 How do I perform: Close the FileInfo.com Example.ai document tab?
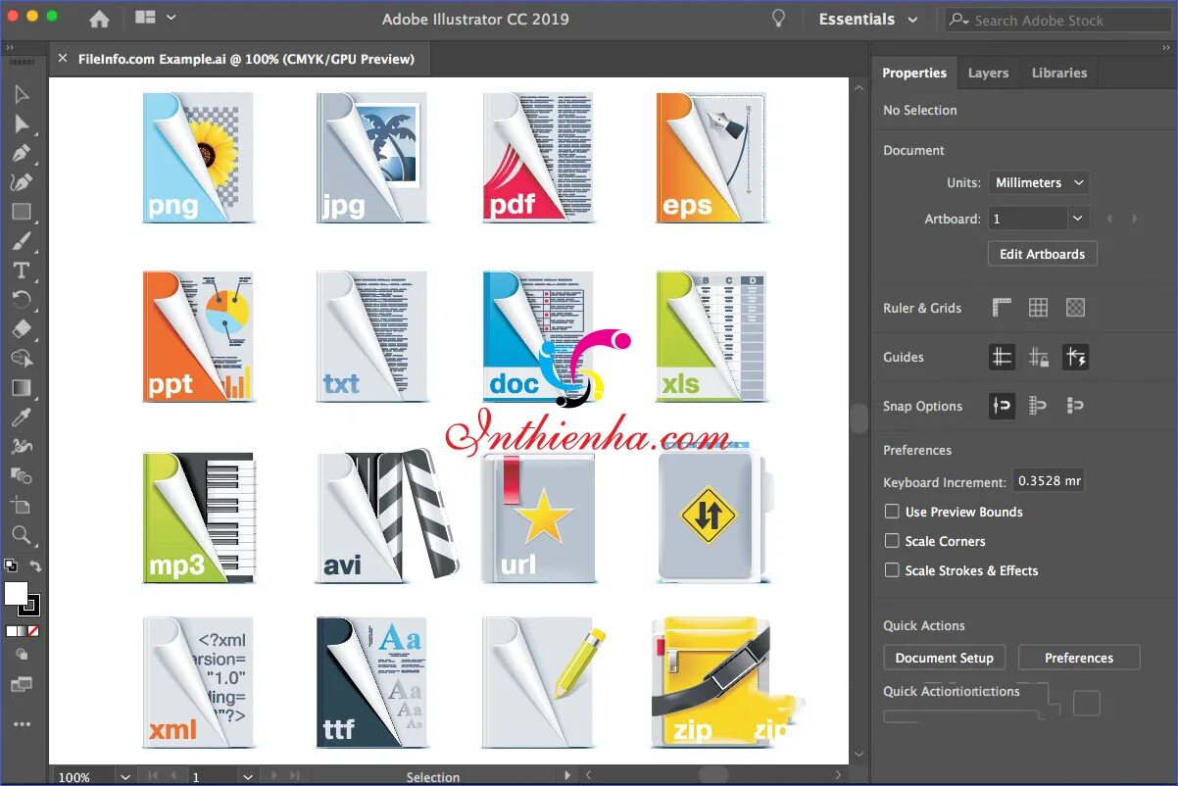[63, 59]
